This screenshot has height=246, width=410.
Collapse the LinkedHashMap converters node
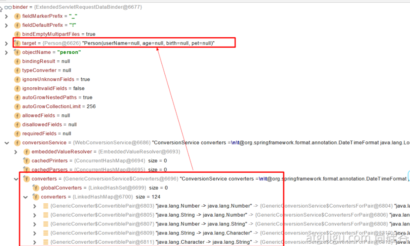click(x=25, y=197)
